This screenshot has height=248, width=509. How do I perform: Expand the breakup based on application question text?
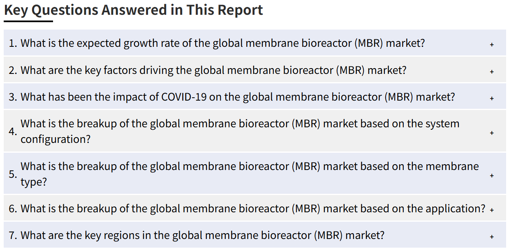click(x=253, y=209)
